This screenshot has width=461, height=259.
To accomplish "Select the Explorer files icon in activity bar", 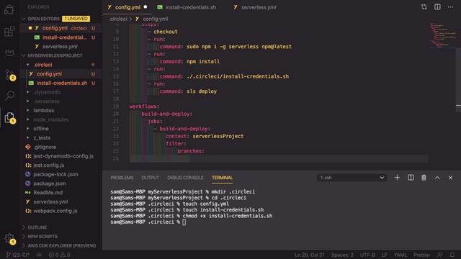I will coord(10,117).
